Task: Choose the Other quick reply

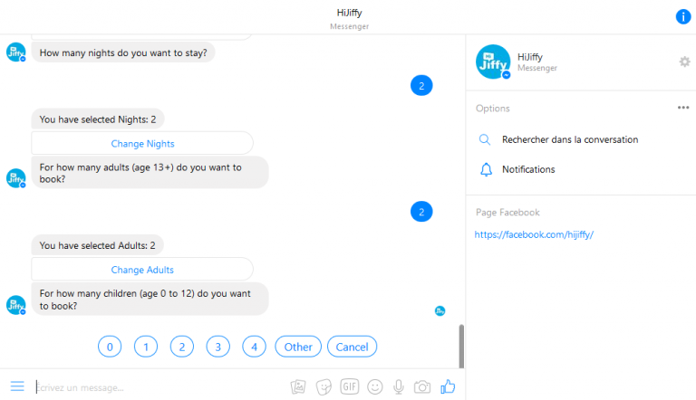Action: click(x=298, y=347)
